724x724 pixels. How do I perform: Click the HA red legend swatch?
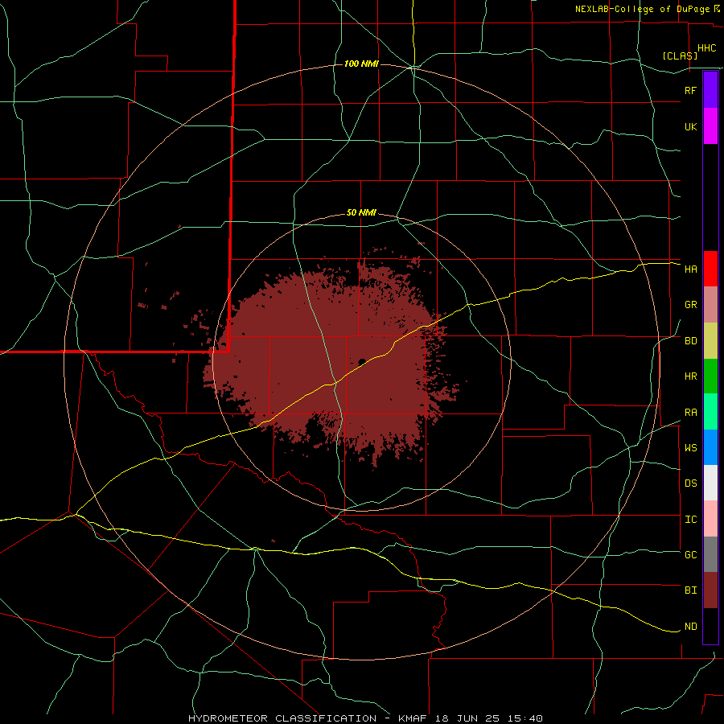pos(710,269)
